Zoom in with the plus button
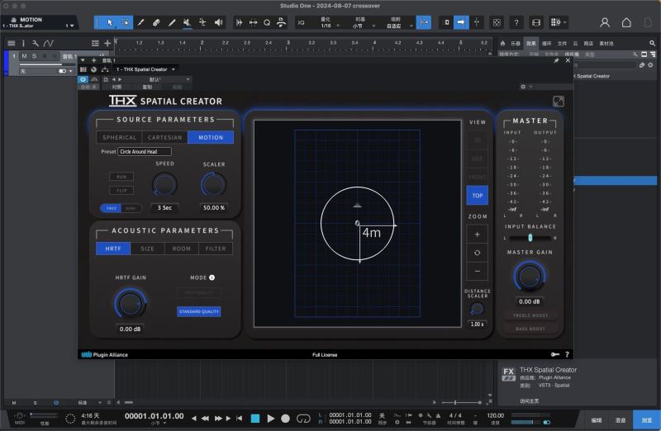Image resolution: width=661 pixels, height=431 pixels. tap(478, 234)
